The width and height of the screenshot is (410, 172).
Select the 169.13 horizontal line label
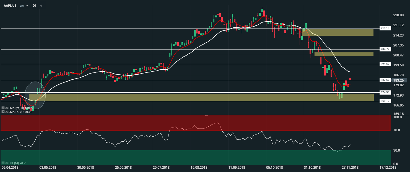(385, 101)
